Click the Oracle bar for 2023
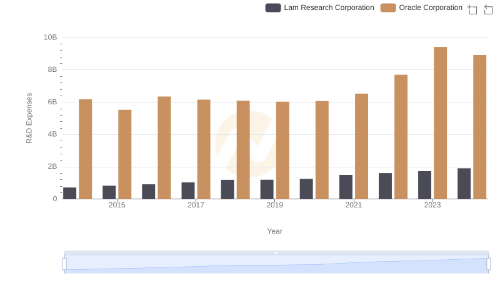 click(440, 123)
